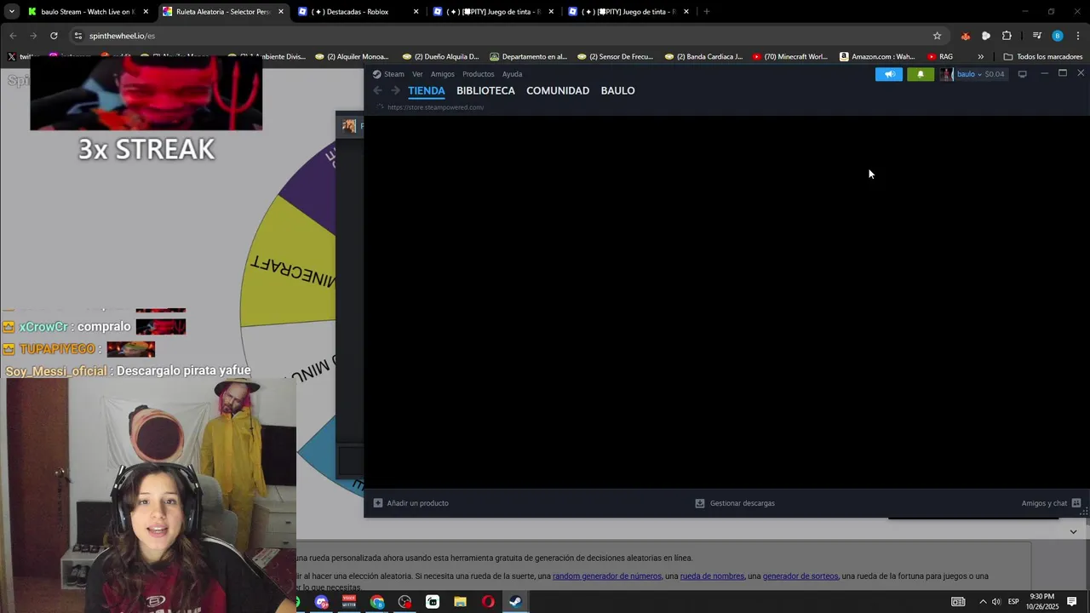Follow the rueda de nombres link

click(x=712, y=576)
